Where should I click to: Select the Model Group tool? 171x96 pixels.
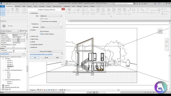click(92, 11)
